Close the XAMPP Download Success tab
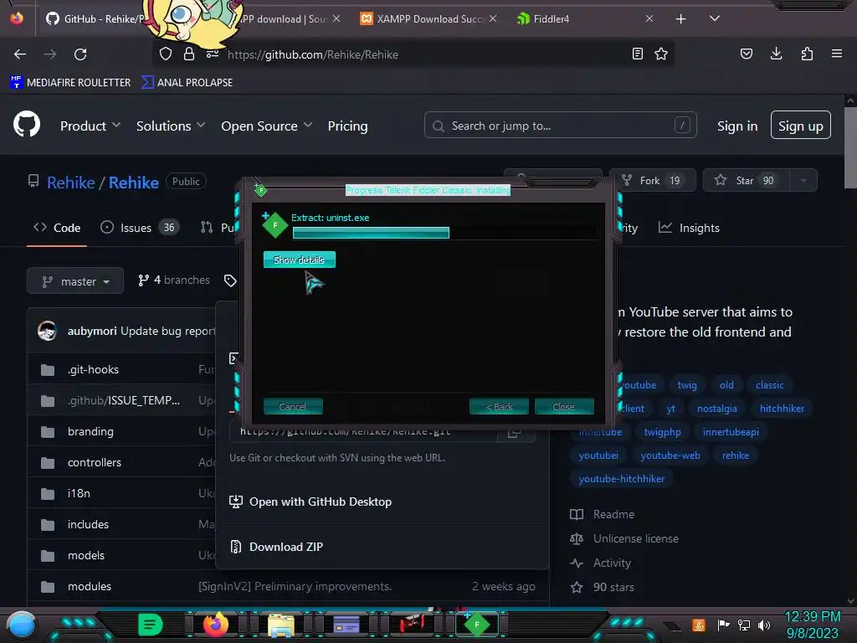The height and width of the screenshot is (643, 857). [493, 18]
